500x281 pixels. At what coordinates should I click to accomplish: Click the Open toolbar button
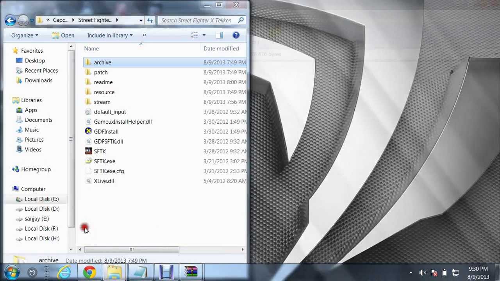(63, 36)
